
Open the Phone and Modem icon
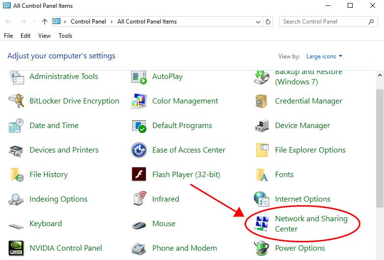[x=139, y=249]
